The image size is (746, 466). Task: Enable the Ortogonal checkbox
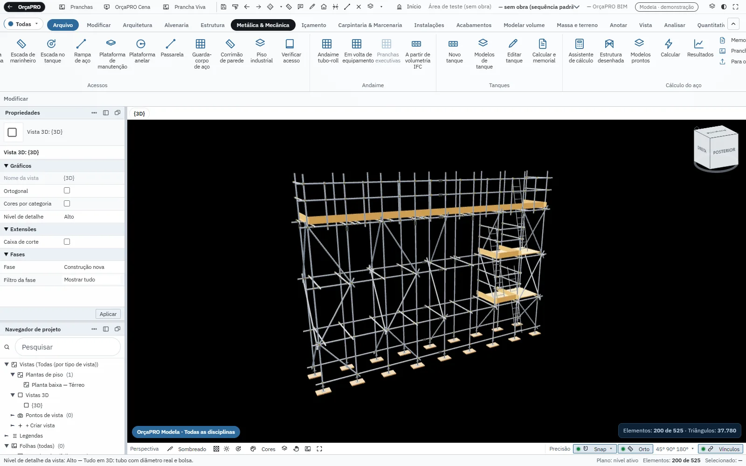point(67,191)
